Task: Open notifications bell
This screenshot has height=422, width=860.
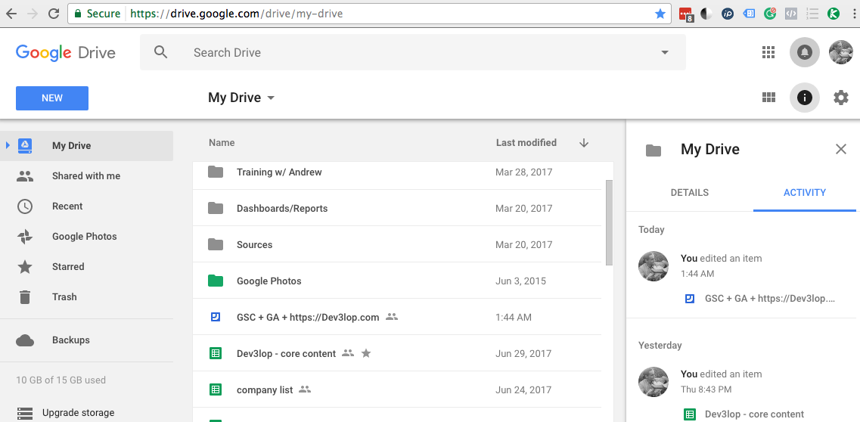Action: tap(805, 52)
